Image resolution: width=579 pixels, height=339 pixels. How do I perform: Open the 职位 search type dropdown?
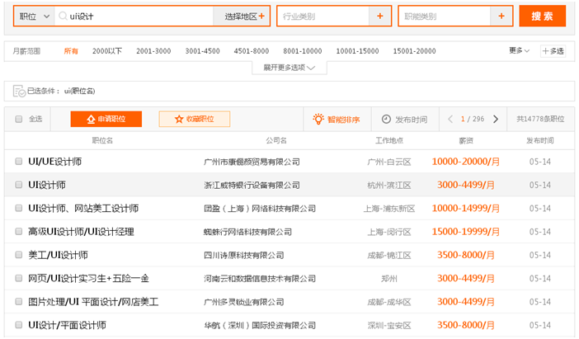point(34,16)
